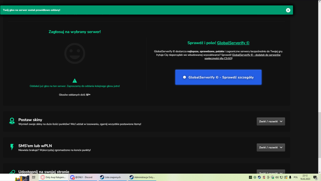
Task: Switch to Opera Only Awp Katujem window
Action: click(53, 177)
